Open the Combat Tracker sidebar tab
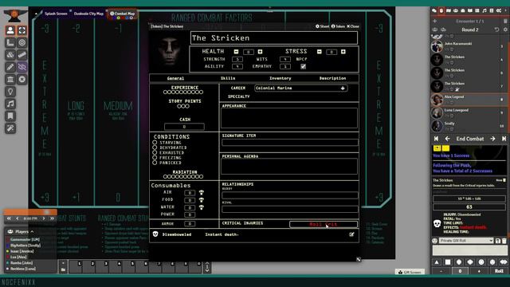The image size is (510, 287). [441, 10]
